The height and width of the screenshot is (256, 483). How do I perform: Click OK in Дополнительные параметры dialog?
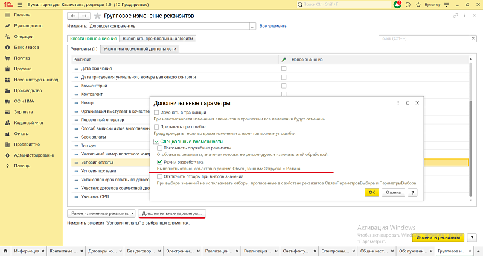point(372,192)
